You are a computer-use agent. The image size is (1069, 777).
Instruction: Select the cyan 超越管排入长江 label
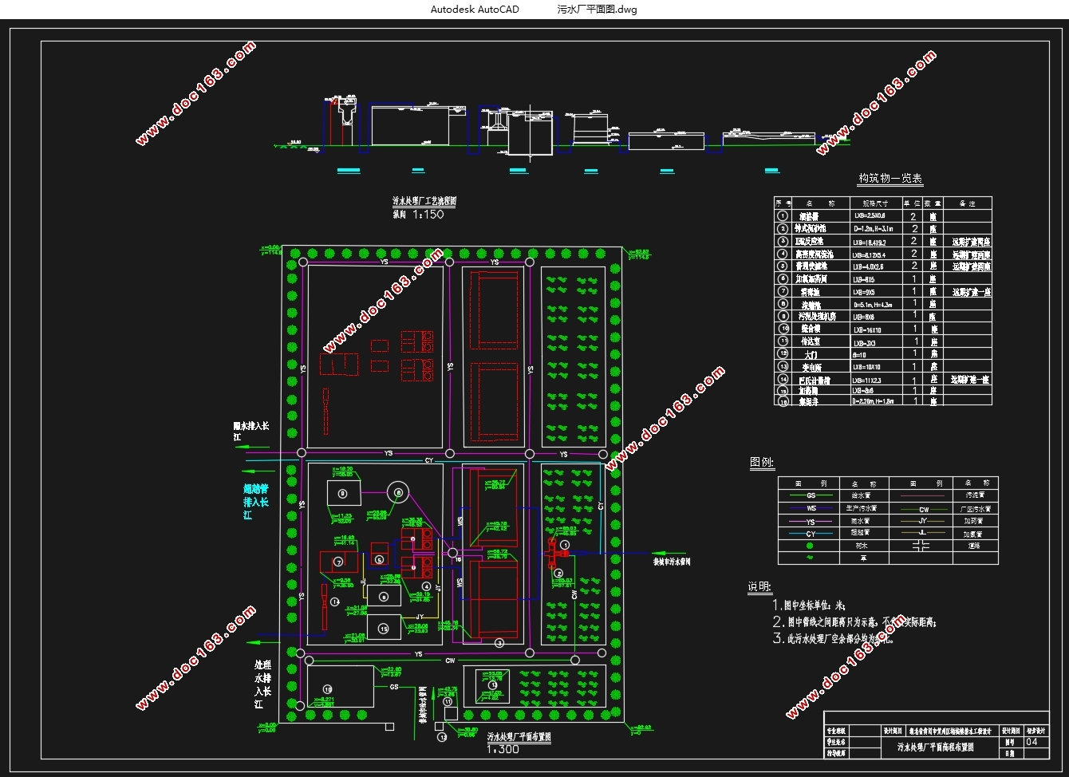[x=256, y=502]
